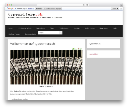The image size is (128, 108).
Task: Select the sixth slideshow dot
Action: [49, 87]
